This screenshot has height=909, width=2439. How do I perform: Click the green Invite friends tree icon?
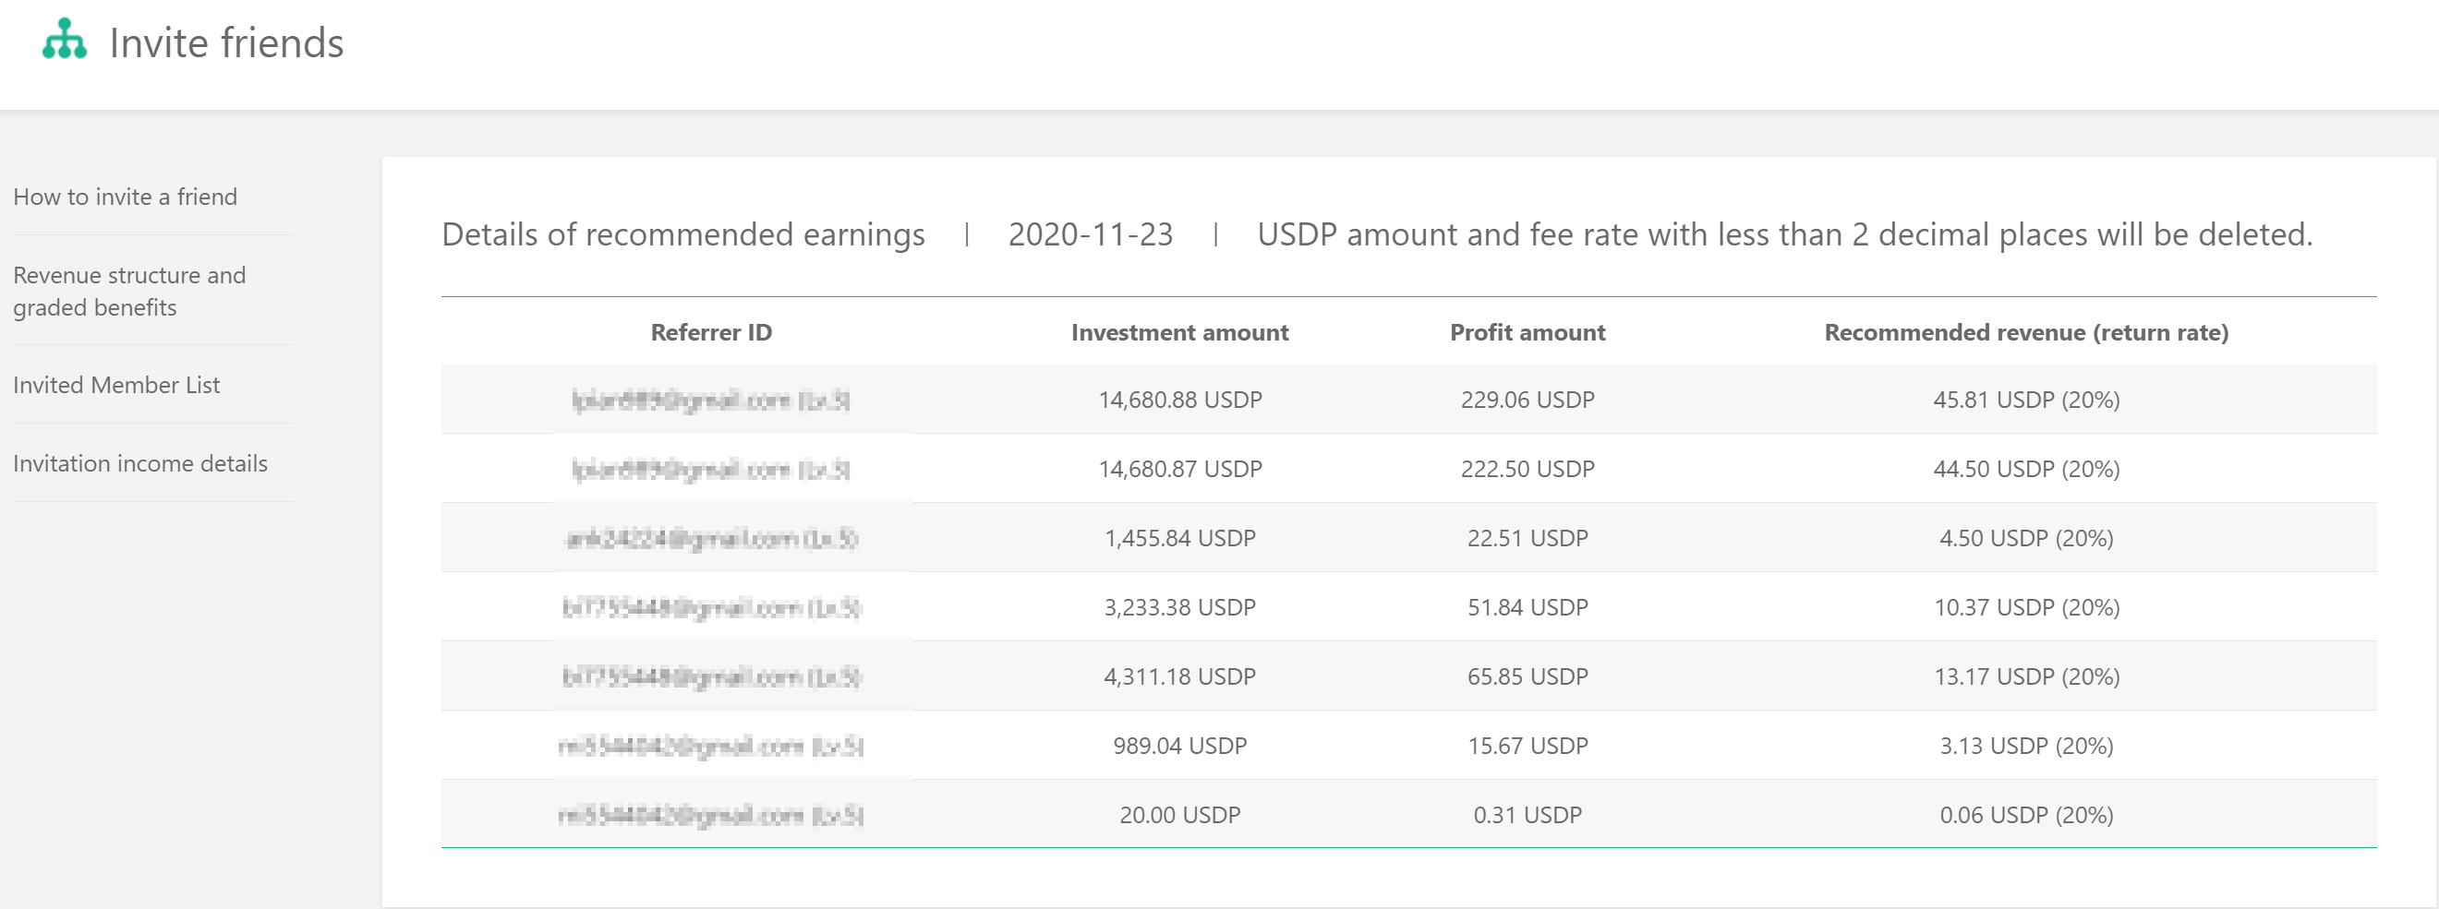(x=65, y=40)
